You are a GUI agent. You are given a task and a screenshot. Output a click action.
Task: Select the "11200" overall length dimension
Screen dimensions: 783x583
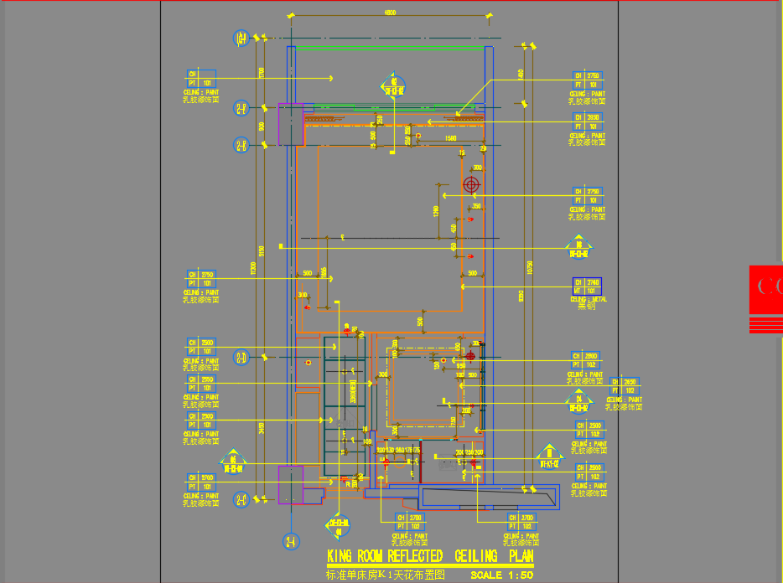point(254,268)
